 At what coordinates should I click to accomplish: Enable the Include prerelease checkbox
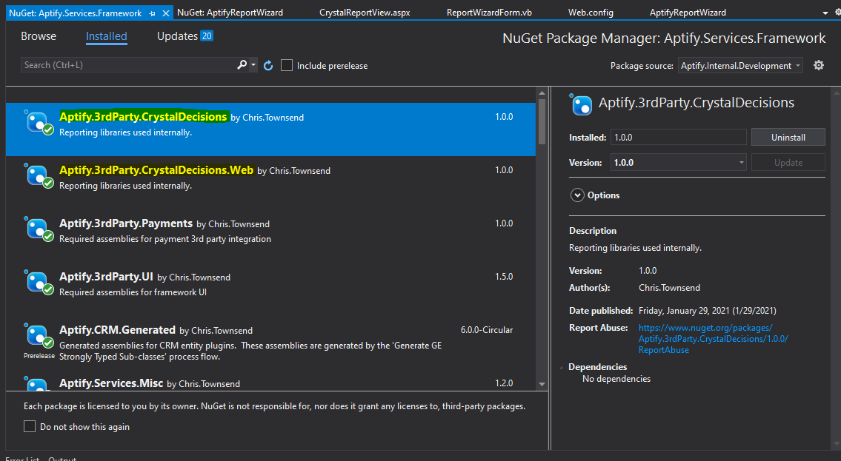287,65
